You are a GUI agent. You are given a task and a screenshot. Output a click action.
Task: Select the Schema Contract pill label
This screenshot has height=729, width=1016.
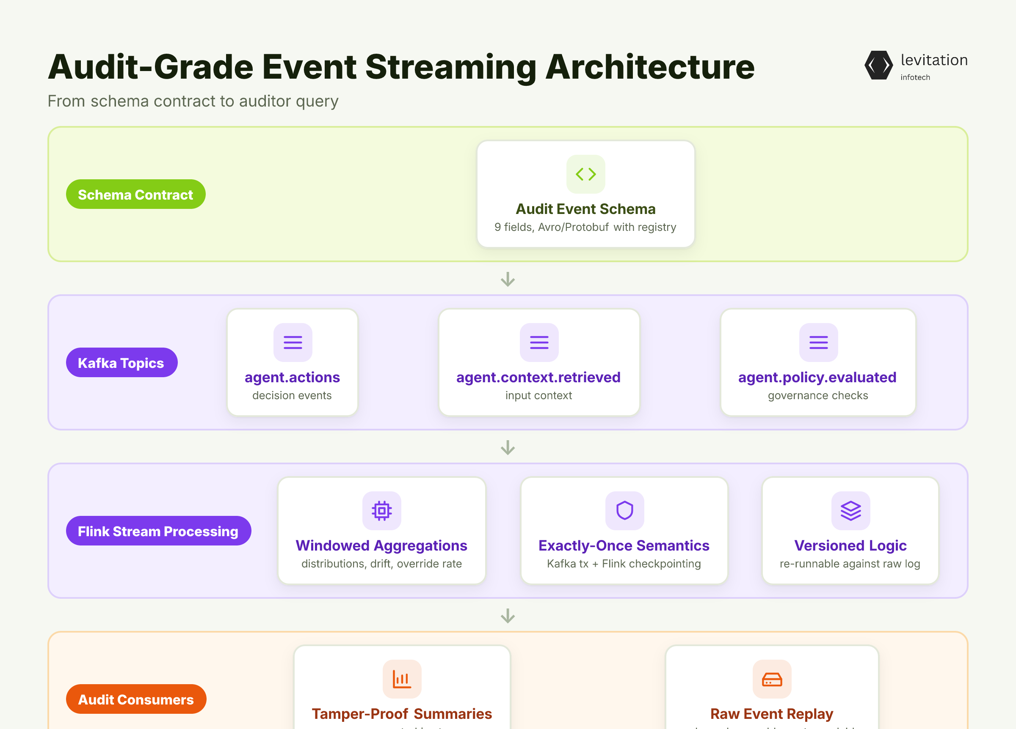point(136,194)
